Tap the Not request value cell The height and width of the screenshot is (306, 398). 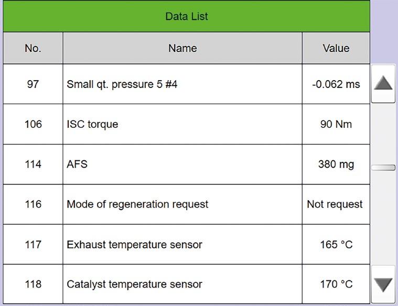(336, 204)
